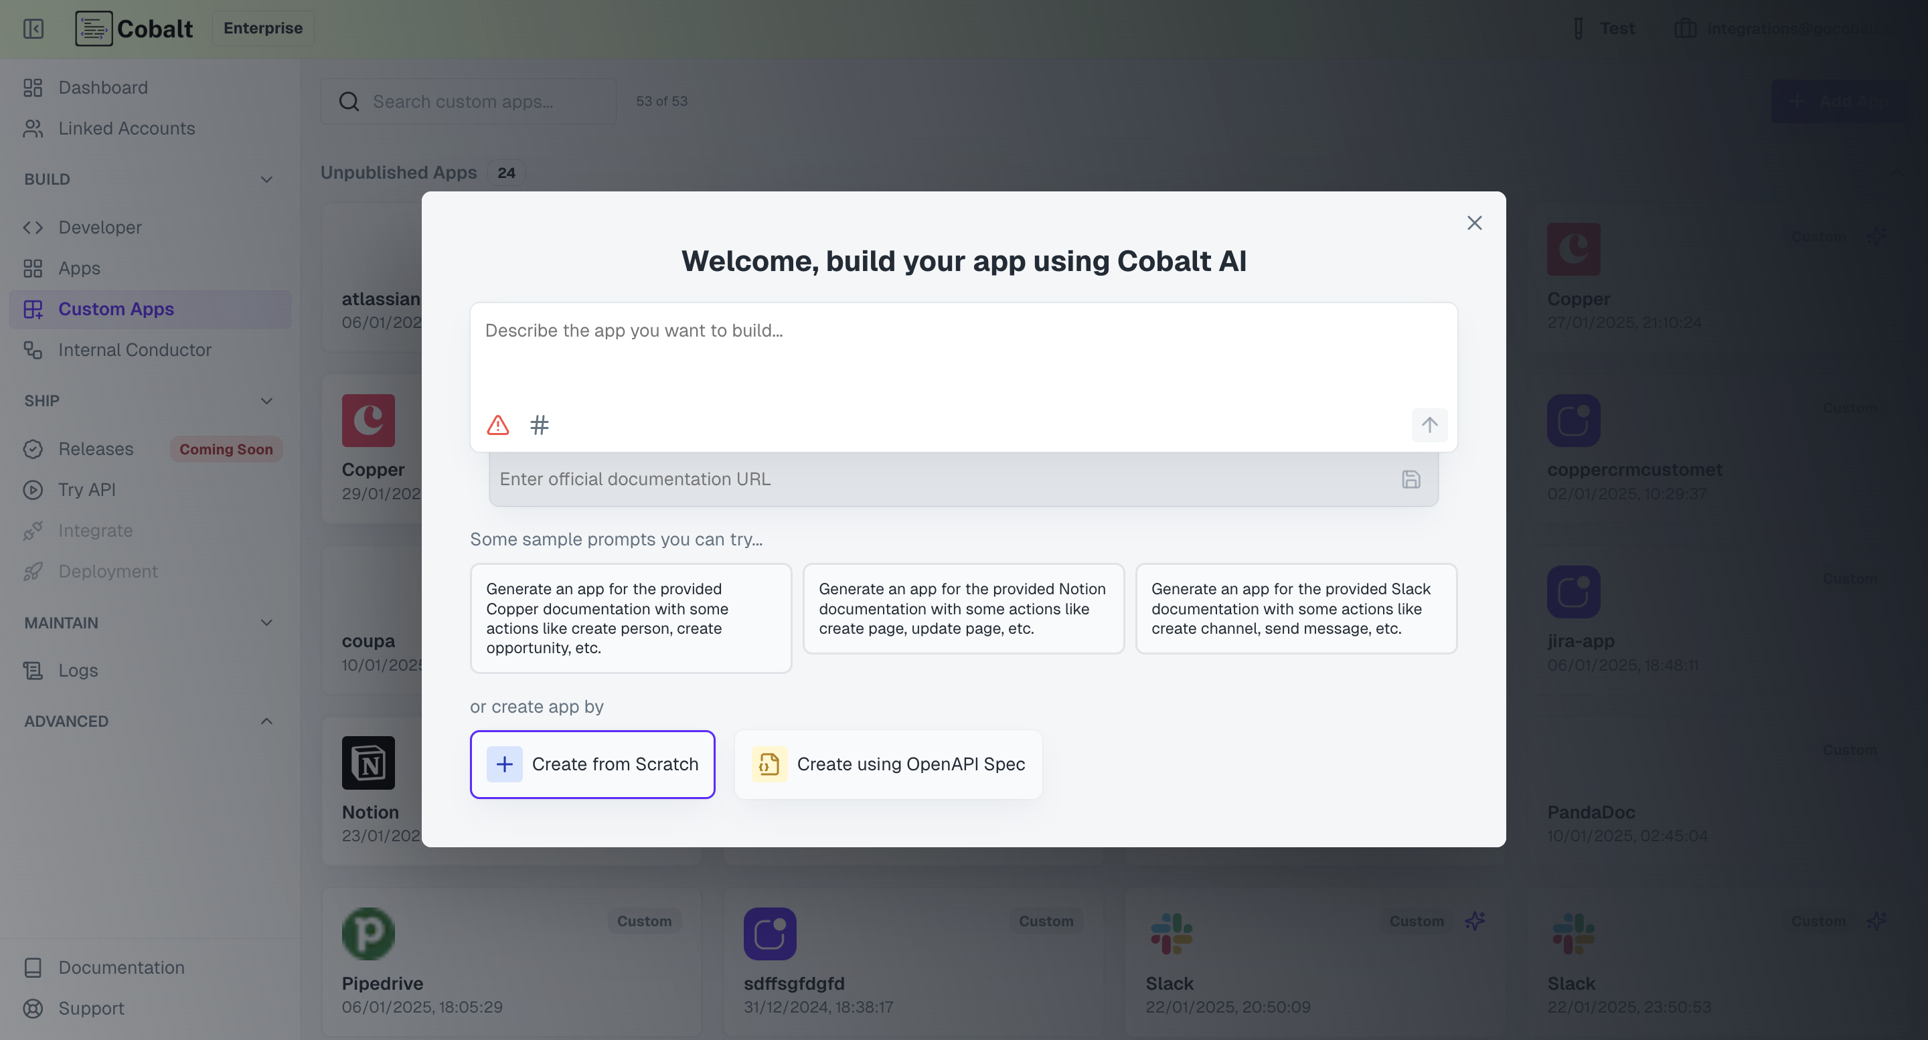Submit prompt via the arrow icon
The height and width of the screenshot is (1040, 1928).
coord(1429,425)
